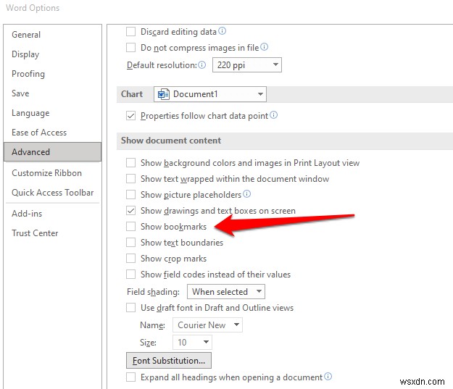Tick Expand all headings when opening a document
Screen dimensions: 453x389
click(131, 377)
